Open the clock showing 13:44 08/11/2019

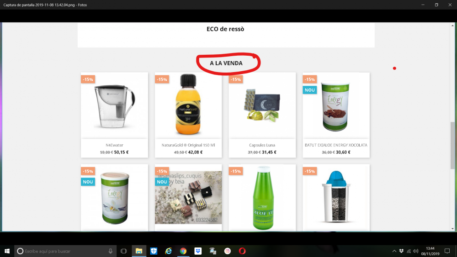tap(430, 251)
